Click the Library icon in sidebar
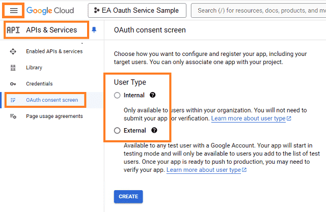 (13, 68)
